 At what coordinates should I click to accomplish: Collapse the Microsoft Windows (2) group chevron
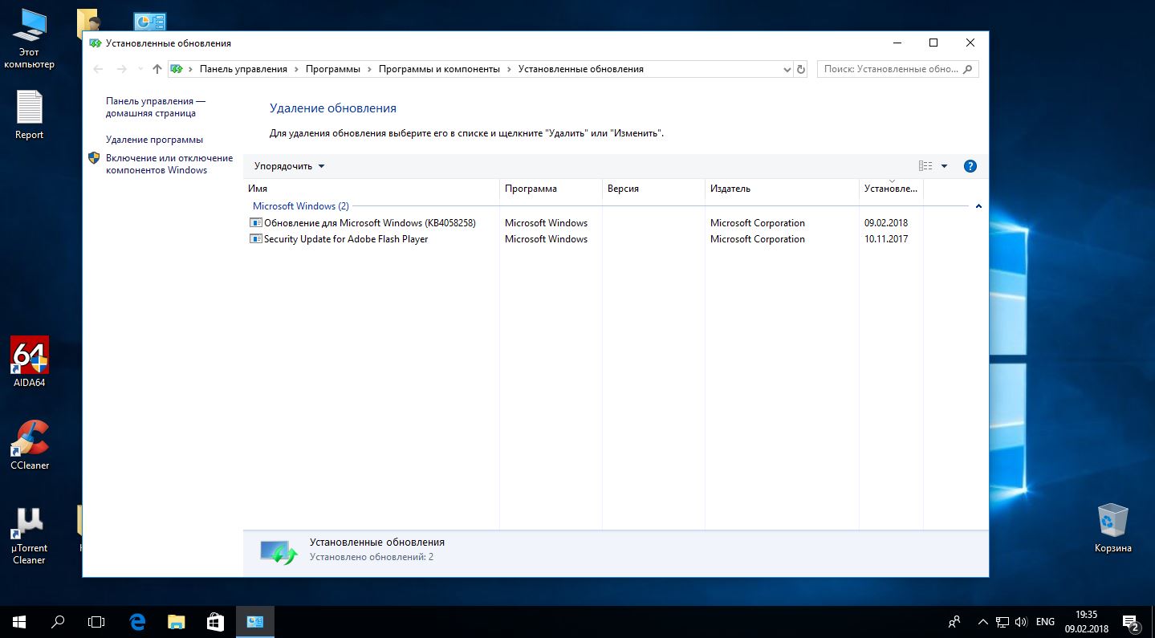978,206
